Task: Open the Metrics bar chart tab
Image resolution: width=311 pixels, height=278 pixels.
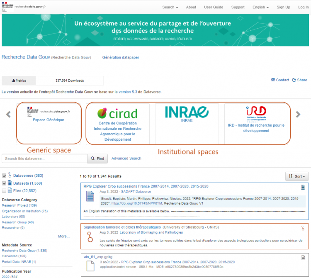Action: click(19, 80)
